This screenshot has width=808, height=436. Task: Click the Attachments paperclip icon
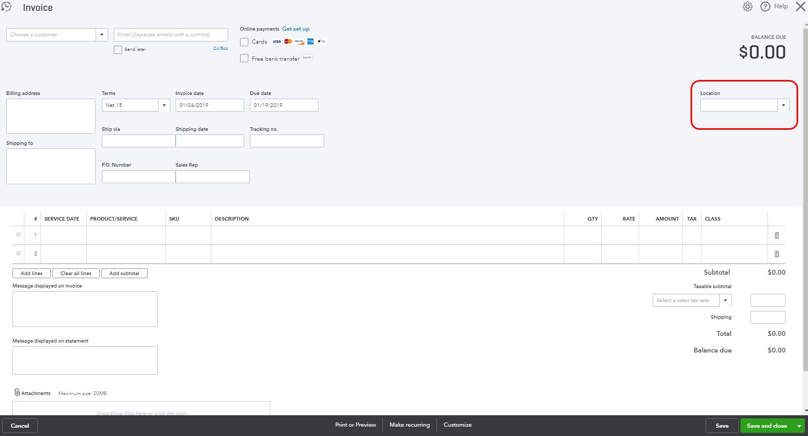click(x=17, y=392)
